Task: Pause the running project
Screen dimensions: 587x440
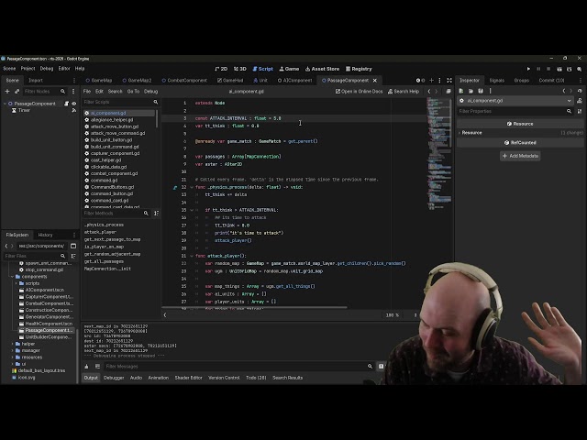Action: pyautogui.click(x=538, y=69)
